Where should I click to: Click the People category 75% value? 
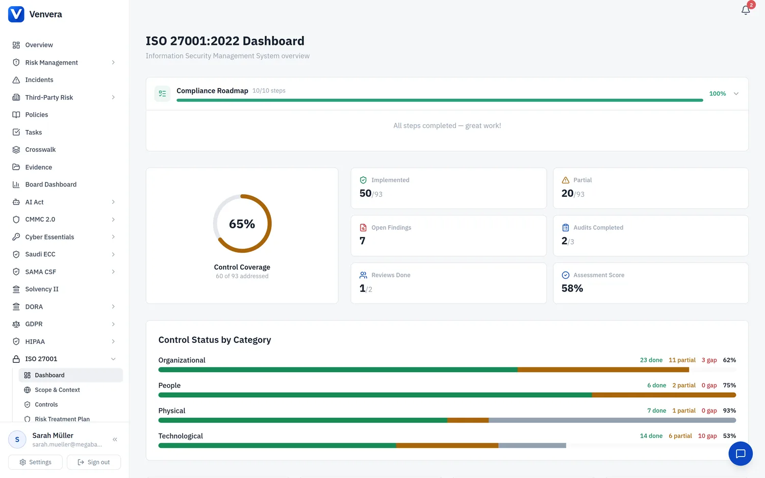[x=729, y=385]
